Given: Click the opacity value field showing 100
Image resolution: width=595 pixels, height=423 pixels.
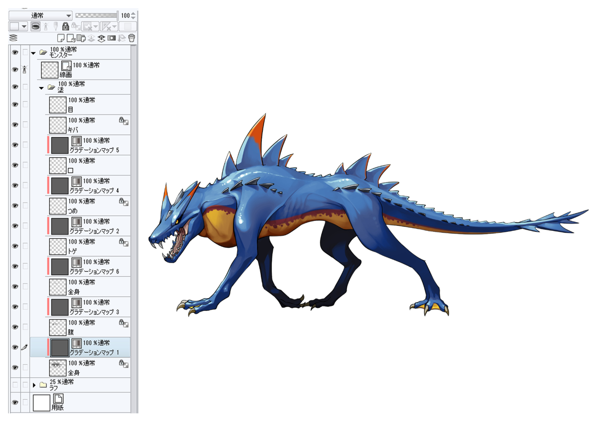Looking at the screenshot, I should pyautogui.click(x=125, y=16).
